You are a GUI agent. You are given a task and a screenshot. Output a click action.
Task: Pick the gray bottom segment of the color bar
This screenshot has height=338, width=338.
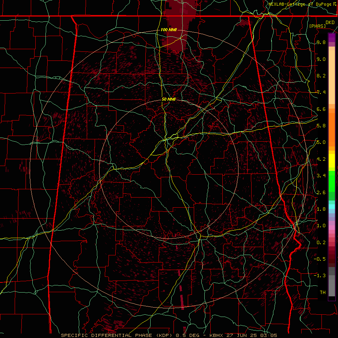(x=332, y=289)
